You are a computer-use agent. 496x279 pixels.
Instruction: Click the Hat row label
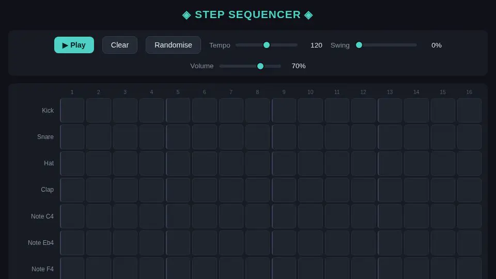point(49,163)
